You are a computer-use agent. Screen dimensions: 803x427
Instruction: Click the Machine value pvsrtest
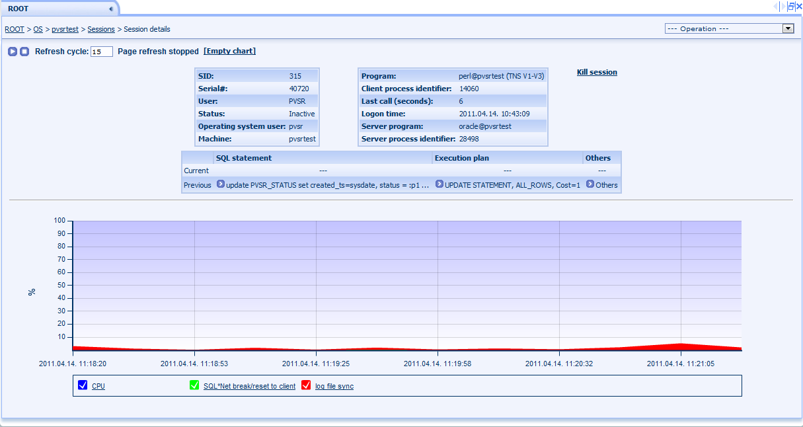[x=303, y=139]
